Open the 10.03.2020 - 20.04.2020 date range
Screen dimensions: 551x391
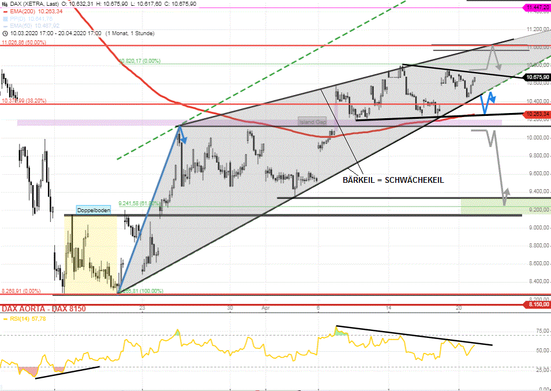pyautogui.click(x=56, y=33)
